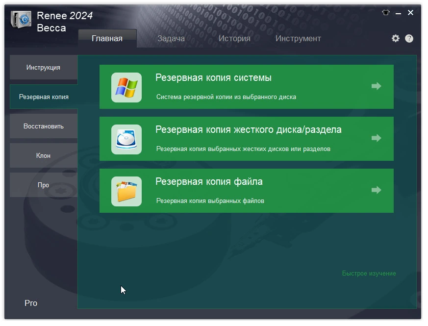This screenshot has height=326, width=428.
Task: Select Про in the sidebar
Action: point(44,185)
